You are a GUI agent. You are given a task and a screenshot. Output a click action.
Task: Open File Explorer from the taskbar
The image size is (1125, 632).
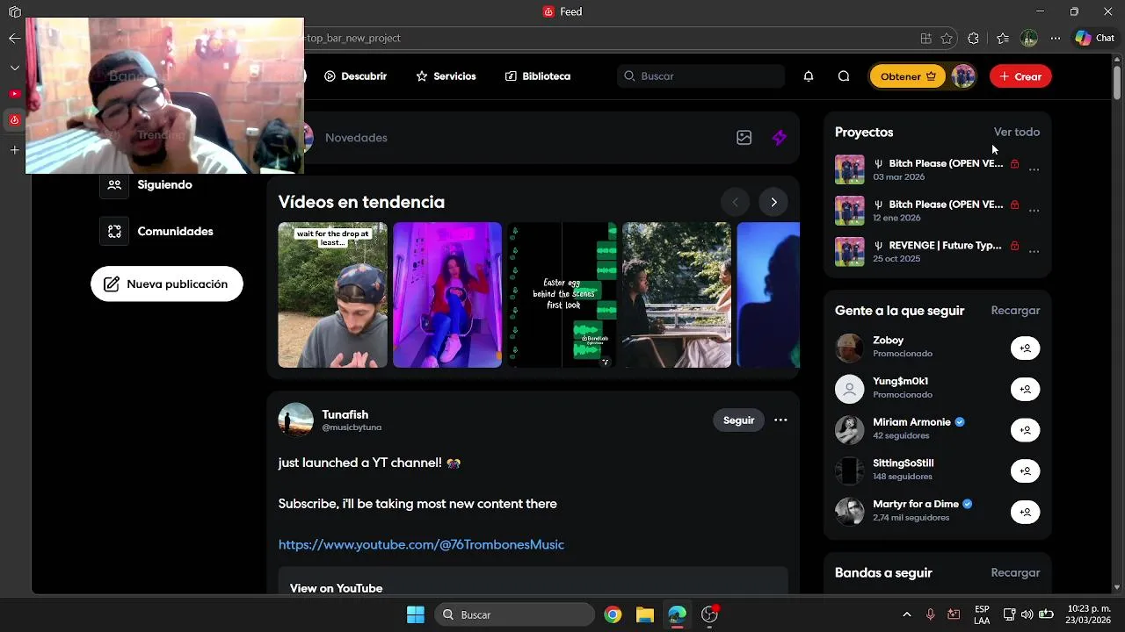click(645, 614)
